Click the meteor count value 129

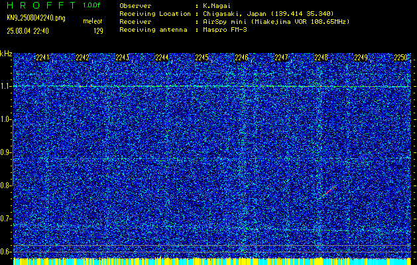tap(98, 31)
